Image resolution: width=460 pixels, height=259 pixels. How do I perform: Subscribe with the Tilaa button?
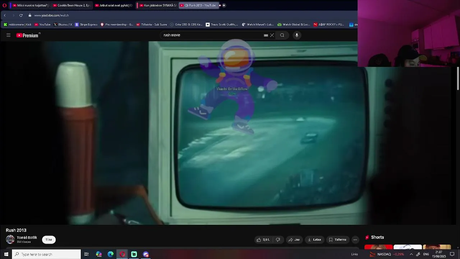[49, 240]
